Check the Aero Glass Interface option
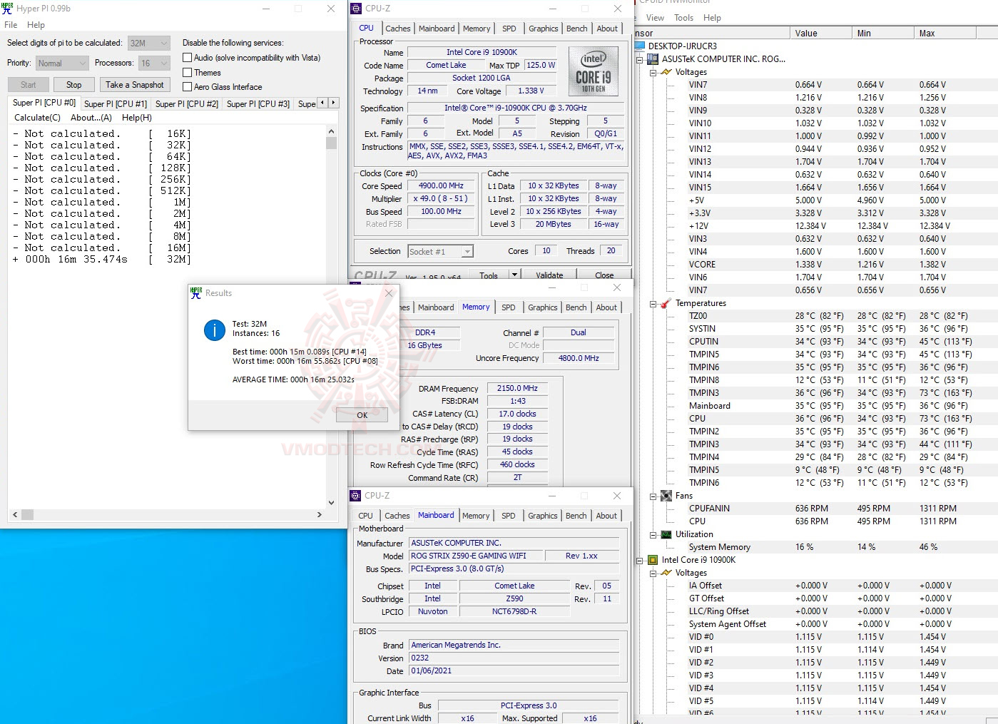The width and height of the screenshot is (998, 724). pos(188,87)
